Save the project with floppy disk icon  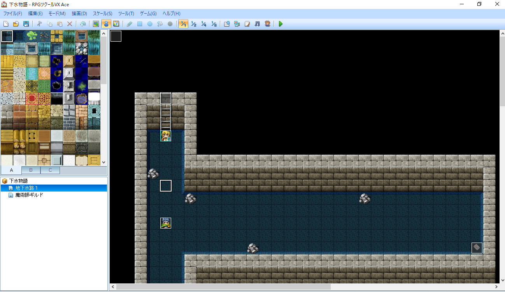click(x=26, y=24)
